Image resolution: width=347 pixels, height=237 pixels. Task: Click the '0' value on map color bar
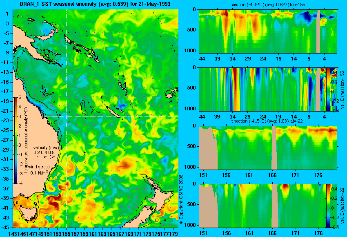coord(20,145)
